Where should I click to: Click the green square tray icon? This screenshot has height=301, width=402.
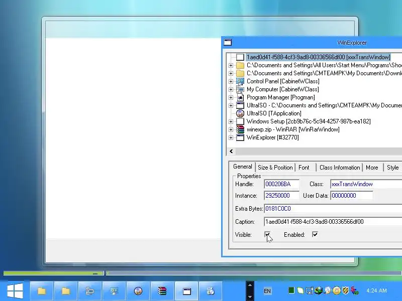pyautogui.click(x=291, y=290)
